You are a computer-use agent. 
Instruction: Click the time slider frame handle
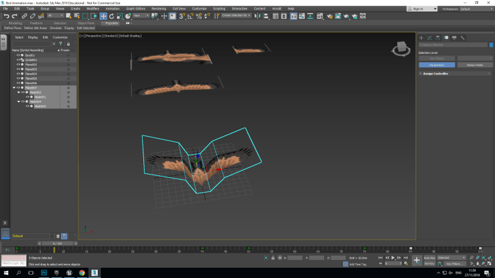(x=57, y=243)
